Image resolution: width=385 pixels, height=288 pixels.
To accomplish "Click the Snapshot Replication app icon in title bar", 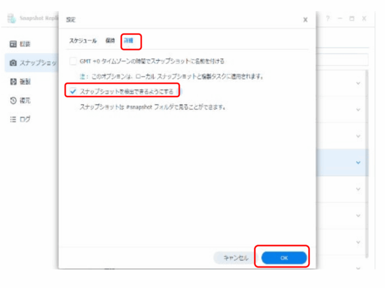I will pyautogui.click(x=12, y=19).
